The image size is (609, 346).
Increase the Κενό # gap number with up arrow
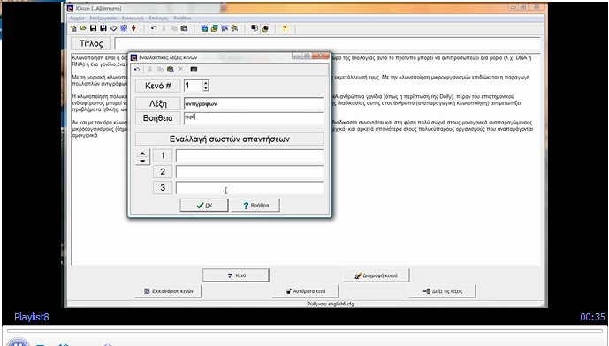pyautogui.click(x=205, y=83)
